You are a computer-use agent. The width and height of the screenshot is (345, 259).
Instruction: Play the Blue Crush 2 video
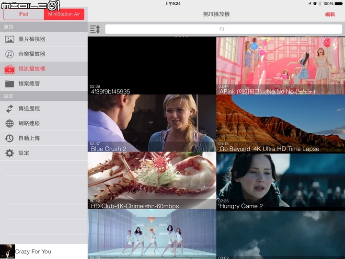152,123
